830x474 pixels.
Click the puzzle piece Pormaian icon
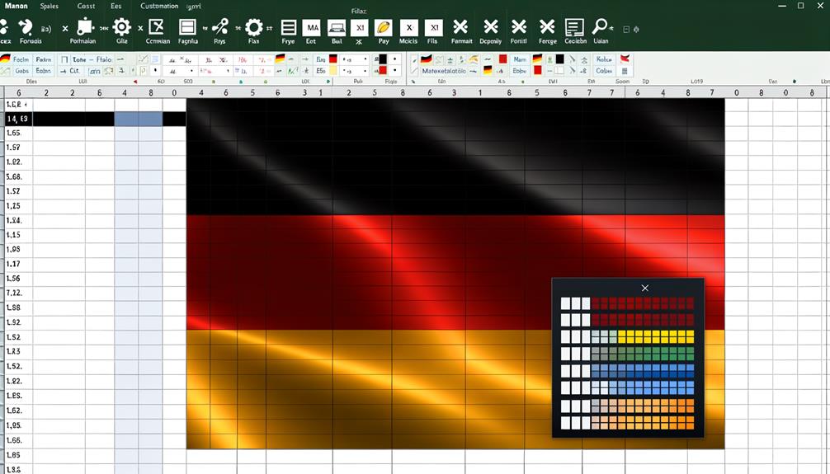83,28
